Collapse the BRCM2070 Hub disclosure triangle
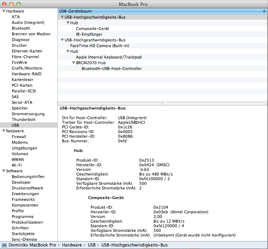268x249 pixels. [74, 63]
